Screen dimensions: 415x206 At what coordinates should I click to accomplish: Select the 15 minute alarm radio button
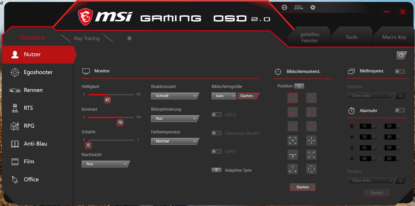tap(352, 126)
